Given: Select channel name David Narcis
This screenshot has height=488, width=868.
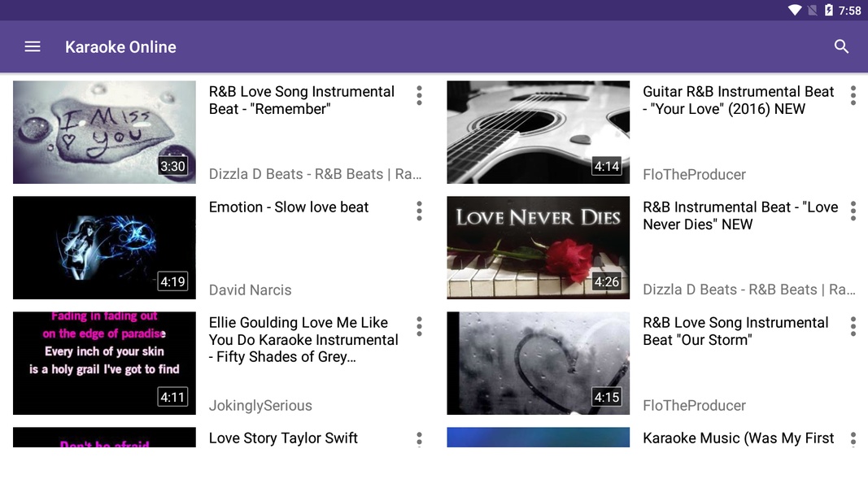Looking at the screenshot, I should [x=251, y=290].
